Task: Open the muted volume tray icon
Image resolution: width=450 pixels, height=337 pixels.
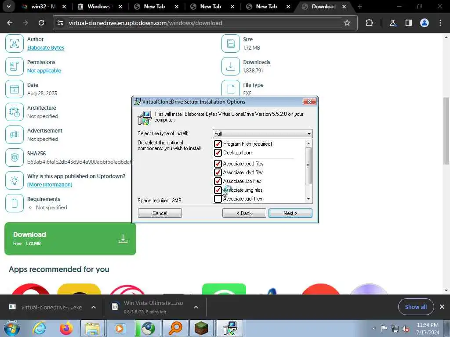Action: click(406, 329)
